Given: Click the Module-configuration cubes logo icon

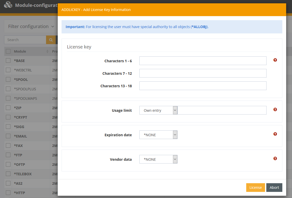Looking at the screenshot, I should (8, 5).
